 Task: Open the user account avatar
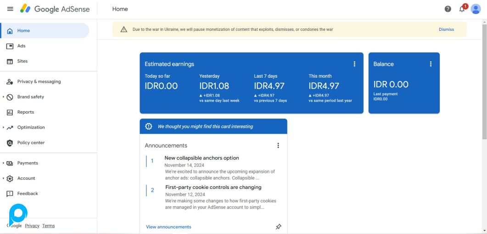[476, 9]
